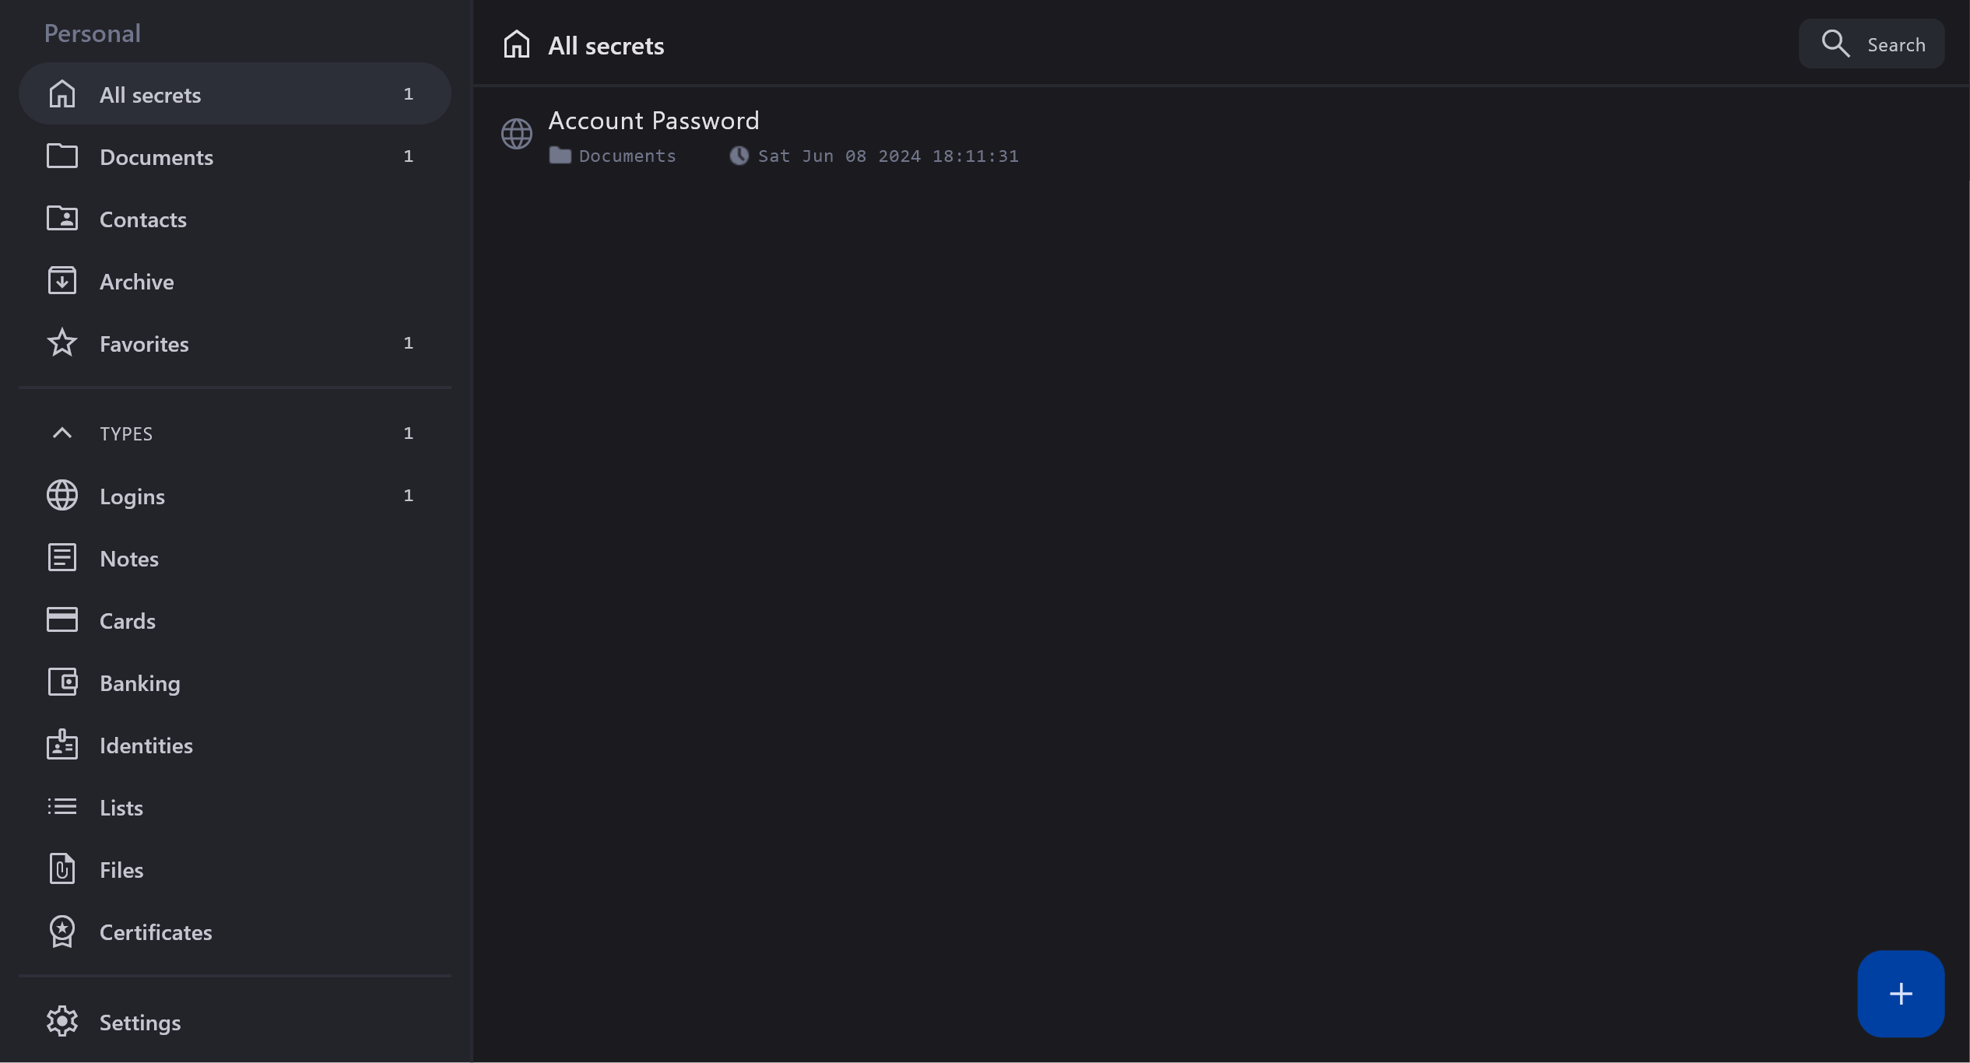Open the Files attachment icon
Viewport: 1970px width, 1063px height.
(62, 869)
